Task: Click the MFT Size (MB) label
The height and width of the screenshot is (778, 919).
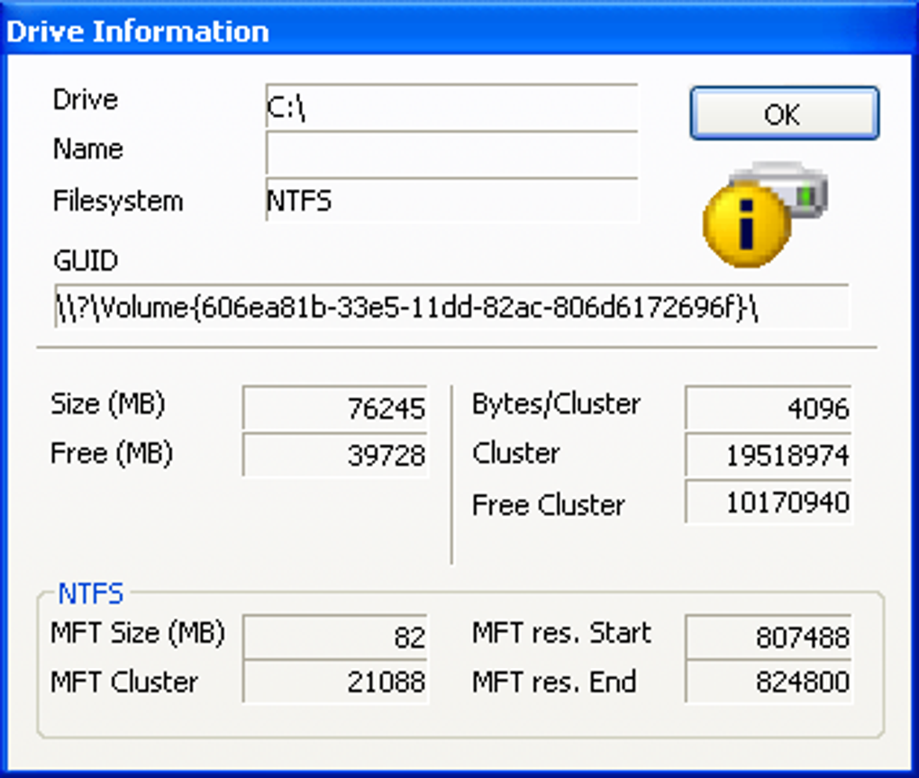Action: coord(138,633)
